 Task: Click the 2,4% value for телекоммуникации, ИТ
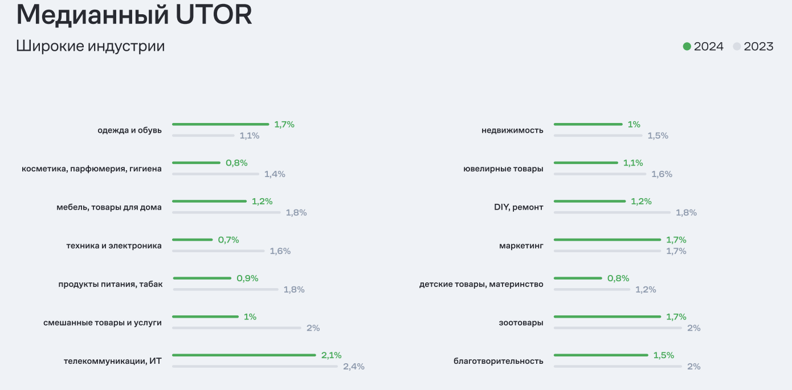(353, 367)
